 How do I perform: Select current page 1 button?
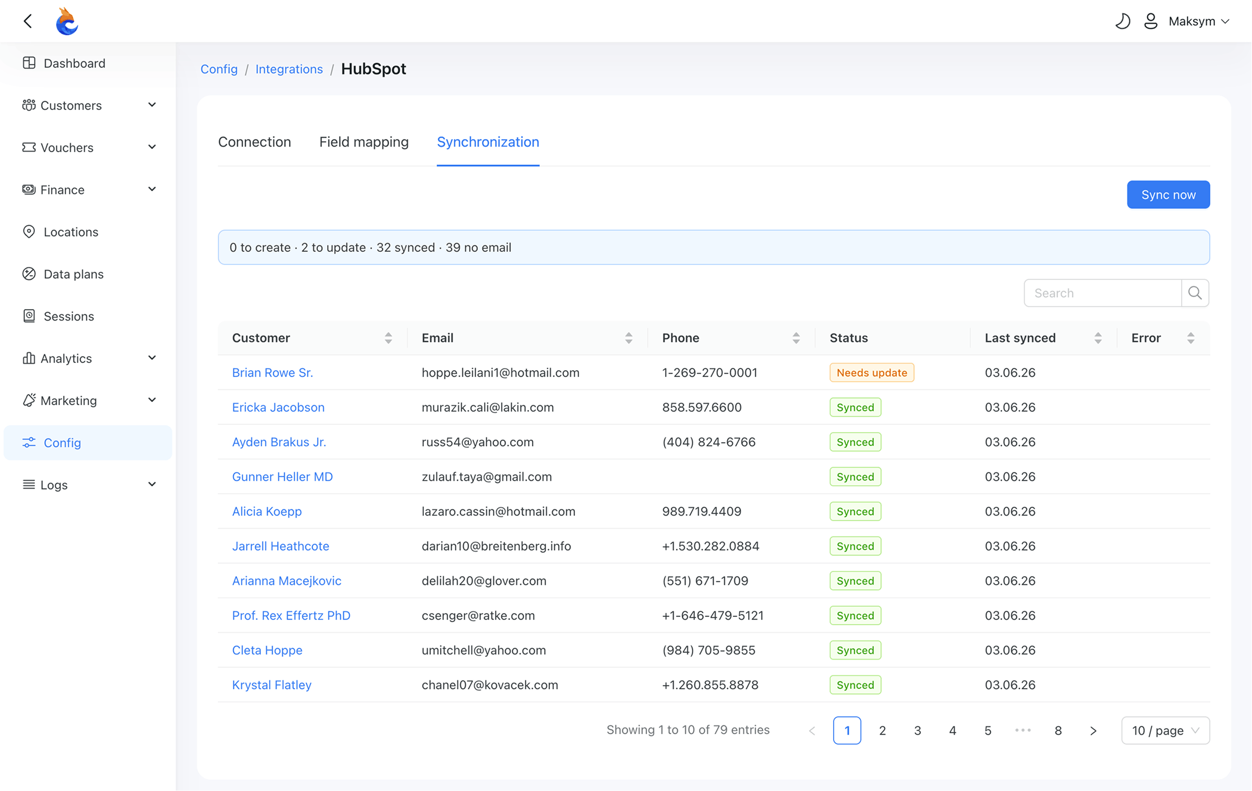coord(847,731)
